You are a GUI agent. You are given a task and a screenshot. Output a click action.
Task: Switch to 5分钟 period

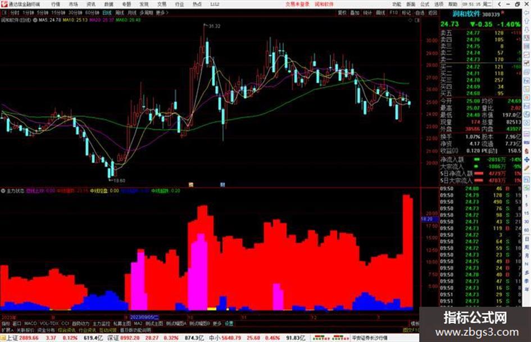(x=43, y=12)
